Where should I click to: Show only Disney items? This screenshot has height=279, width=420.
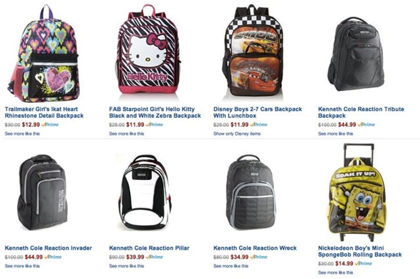(x=237, y=133)
